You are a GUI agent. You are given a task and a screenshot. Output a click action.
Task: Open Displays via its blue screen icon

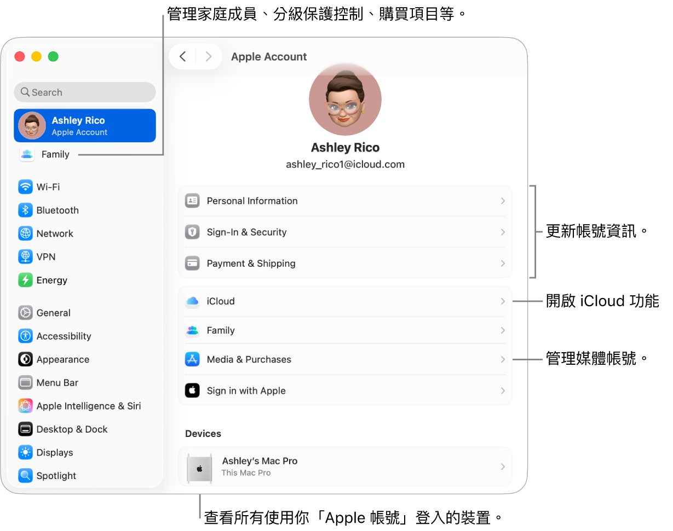pyautogui.click(x=26, y=452)
